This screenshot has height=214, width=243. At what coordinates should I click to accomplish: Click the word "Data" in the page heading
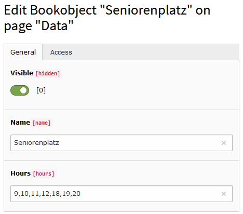click(55, 26)
